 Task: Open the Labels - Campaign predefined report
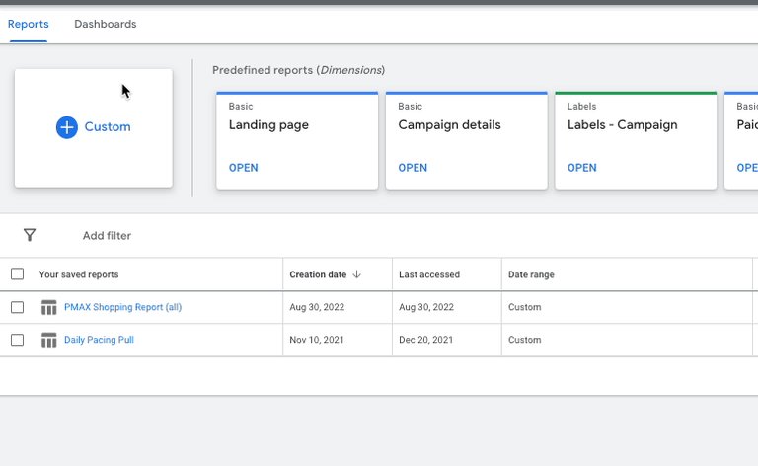coord(581,168)
